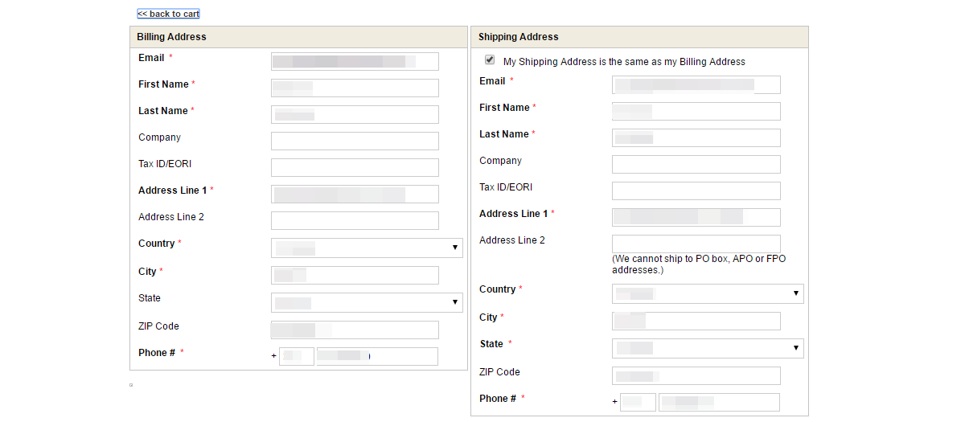Screen dimensions: 965x422
Task: Uncheck shipping same as billing checkbox
Action: coord(490,60)
